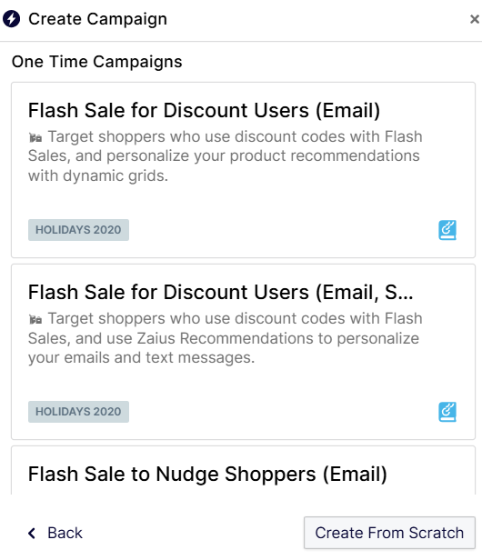The width and height of the screenshot is (482, 560).
Task: Click the Create Campaign title text
Action: tap(97, 19)
